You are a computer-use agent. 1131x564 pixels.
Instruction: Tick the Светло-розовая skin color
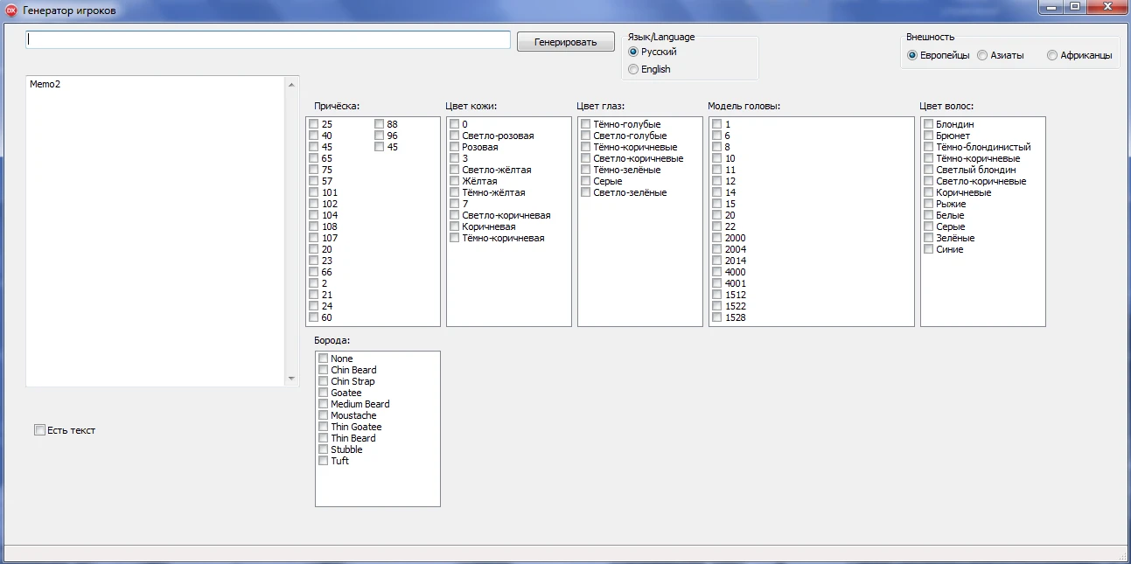pos(455,136)
